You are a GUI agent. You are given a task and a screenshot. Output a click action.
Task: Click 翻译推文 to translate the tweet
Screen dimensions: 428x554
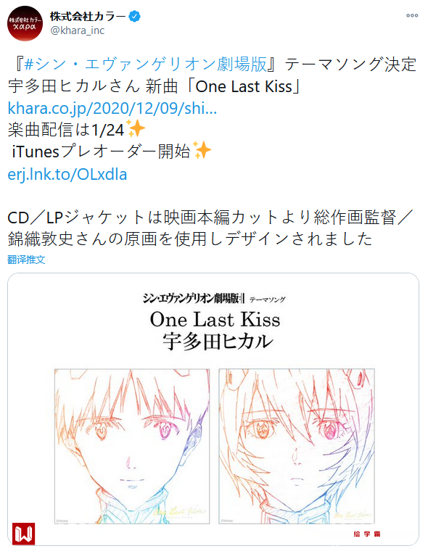pos(26,260)
